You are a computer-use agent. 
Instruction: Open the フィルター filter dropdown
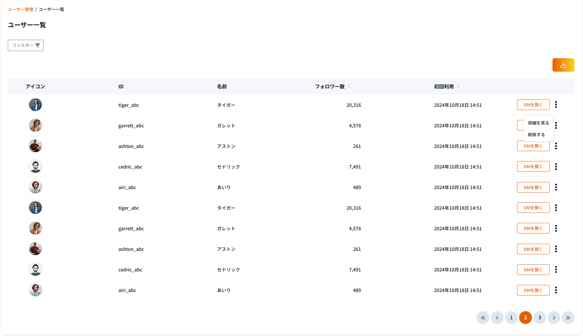[26, 45]
